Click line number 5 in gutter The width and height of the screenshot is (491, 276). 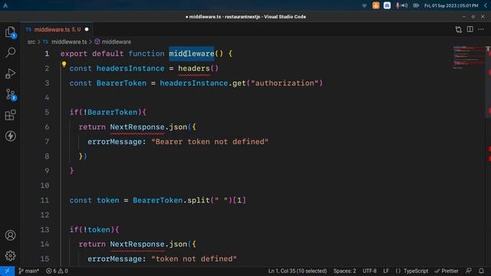coord(47,113)
